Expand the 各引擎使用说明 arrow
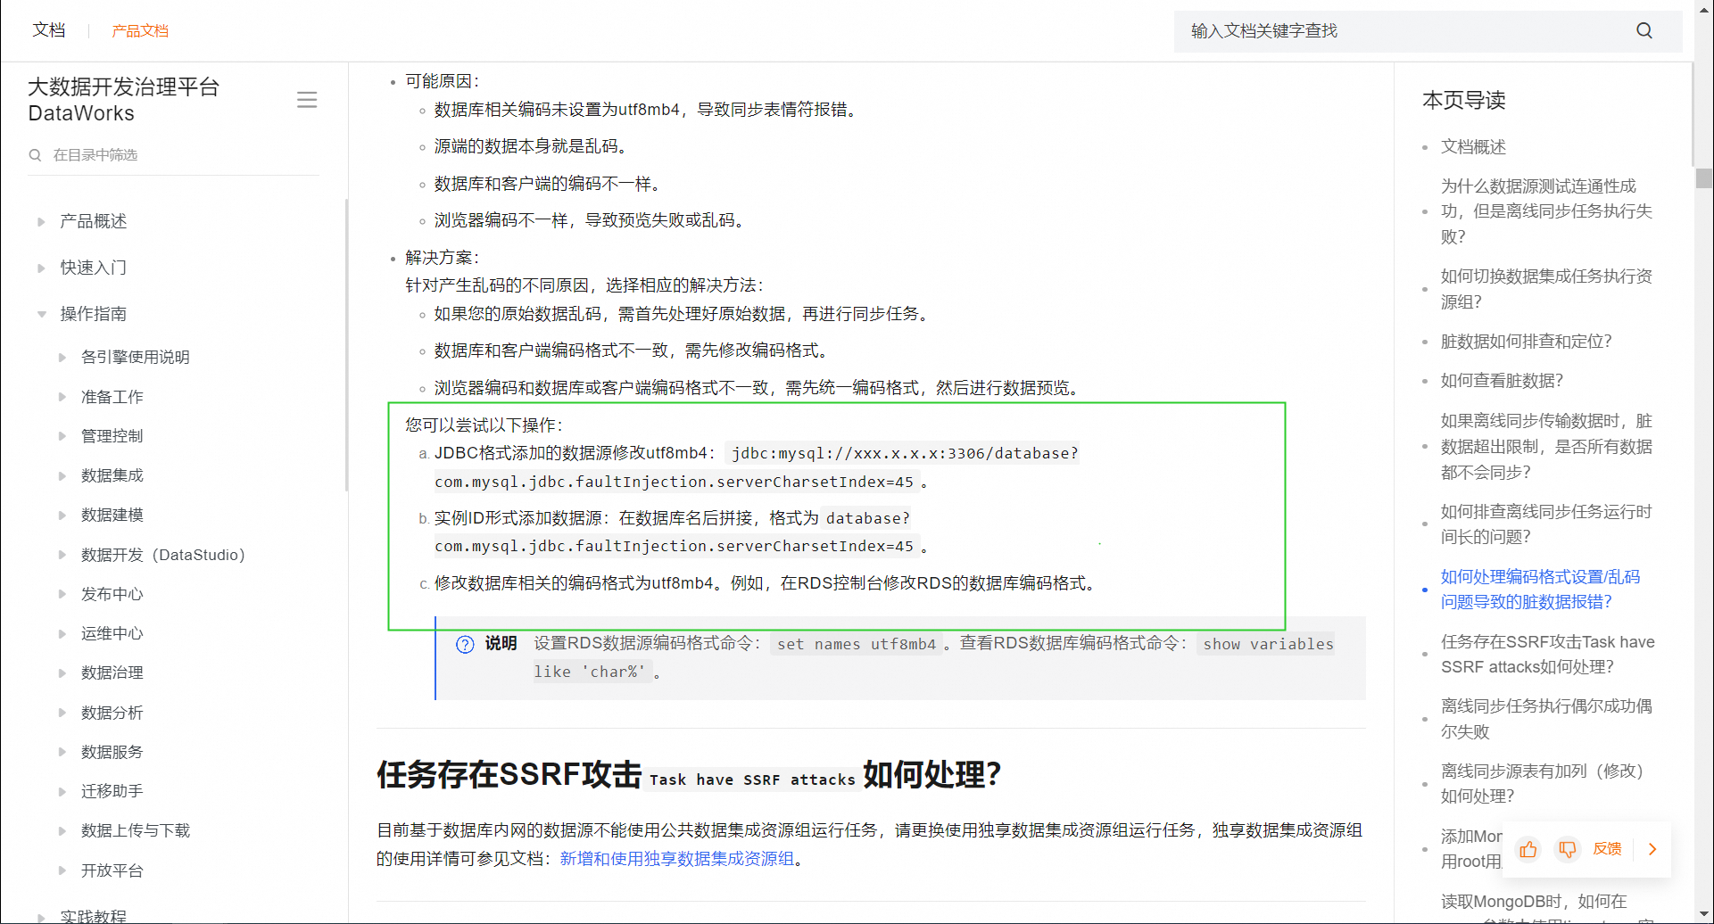The width and height of the screenshot is (1714, 924). click(62, 358)
